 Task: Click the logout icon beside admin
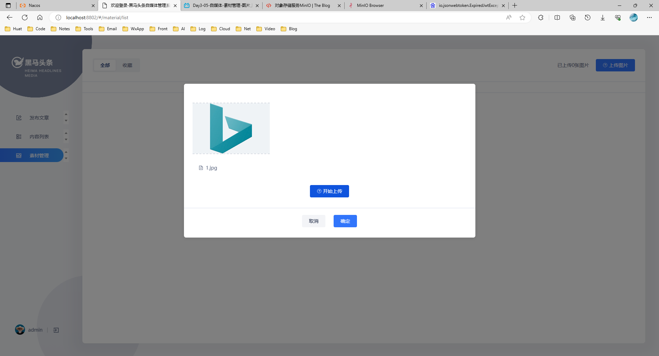tap(56, 330)
